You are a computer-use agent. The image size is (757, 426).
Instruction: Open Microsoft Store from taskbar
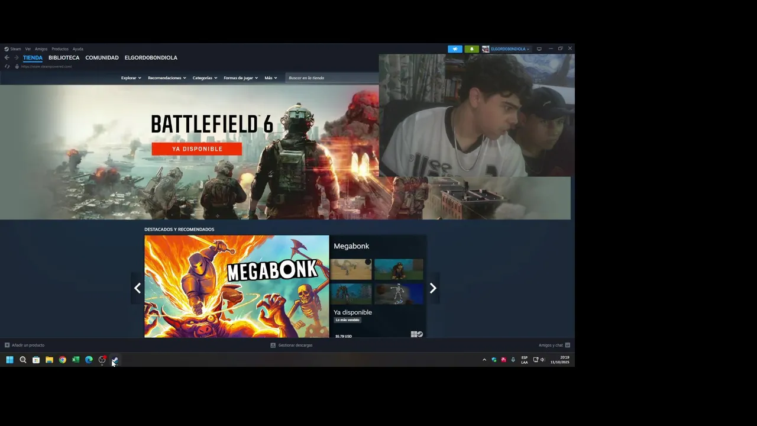(36, 360)
